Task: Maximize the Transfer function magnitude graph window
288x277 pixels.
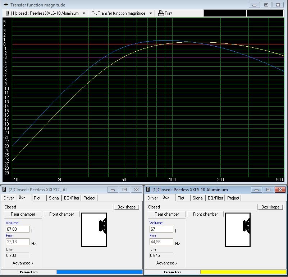Action: [x=266, y=5]
